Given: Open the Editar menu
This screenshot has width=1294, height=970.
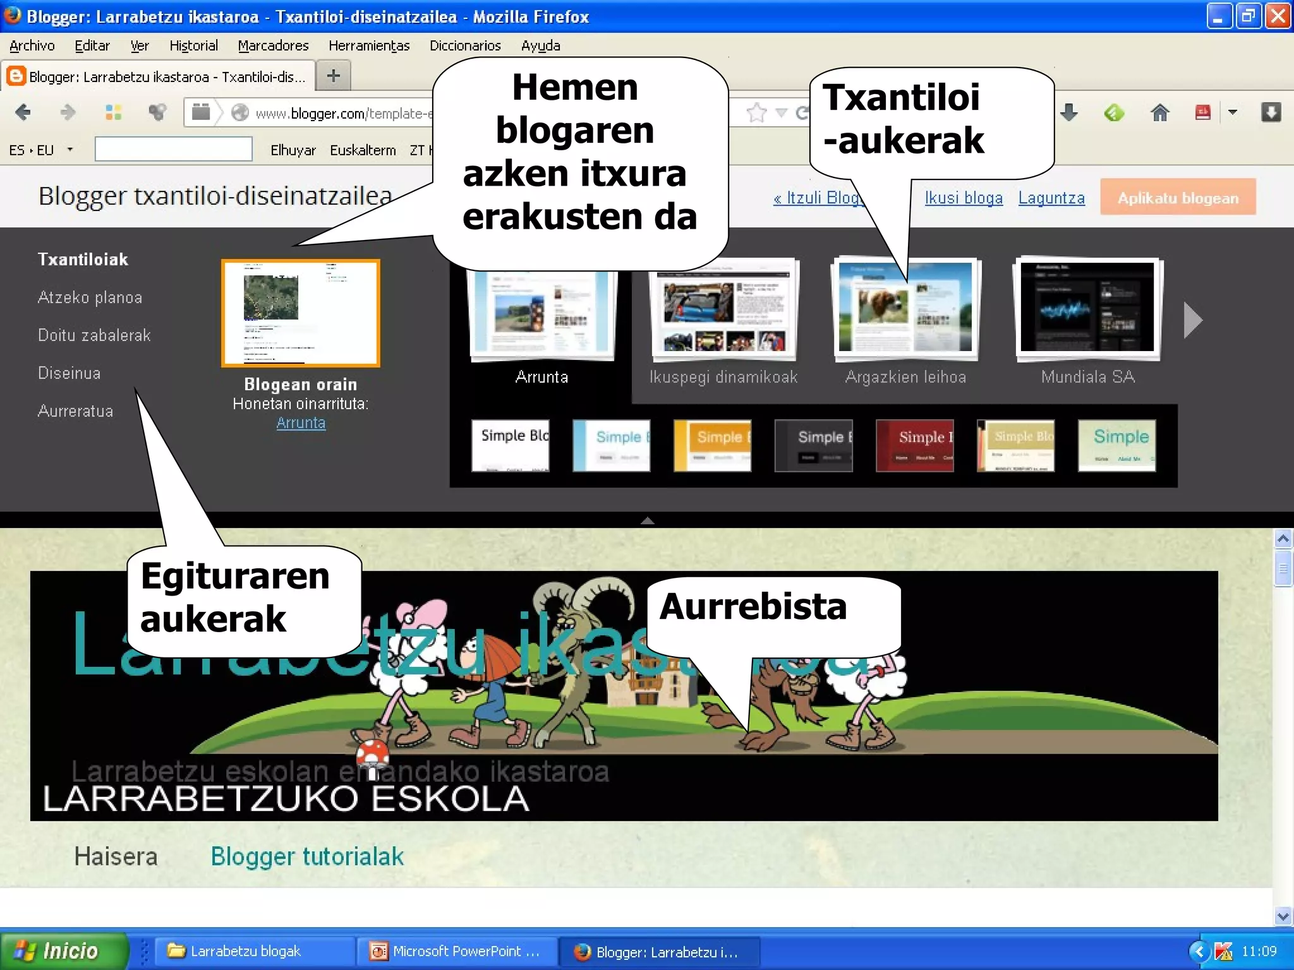Looking at the screenshot, I should click(92, 45).
